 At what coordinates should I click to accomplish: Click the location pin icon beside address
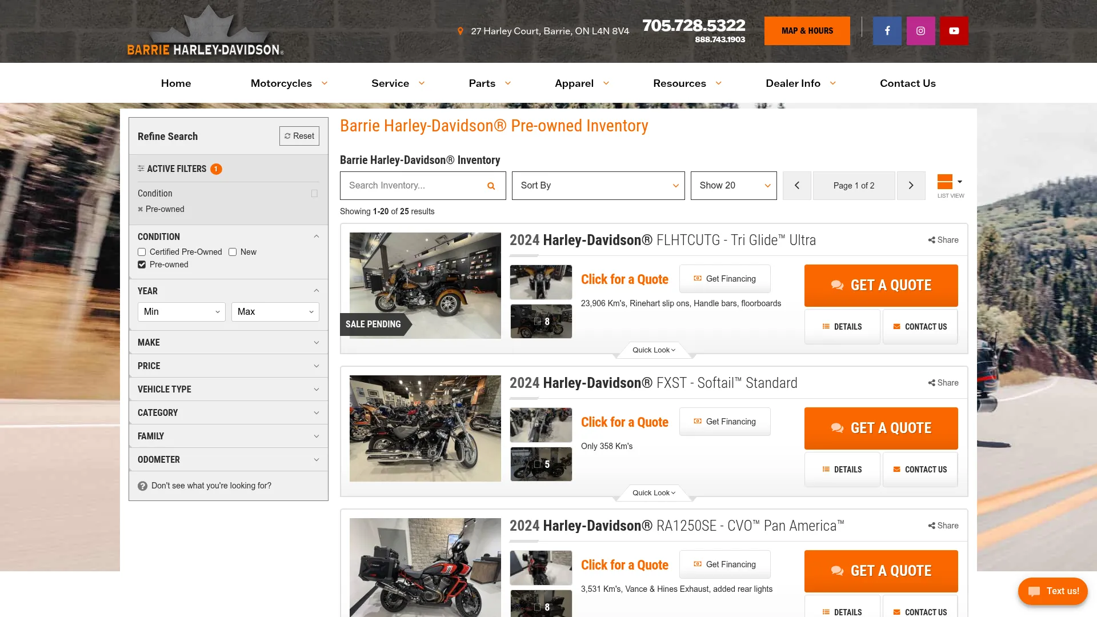pyautogui.click(x=461, y=31)
